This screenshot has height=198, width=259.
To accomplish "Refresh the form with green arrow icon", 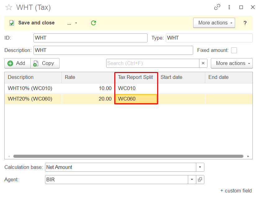I will (x=93, y=23).
